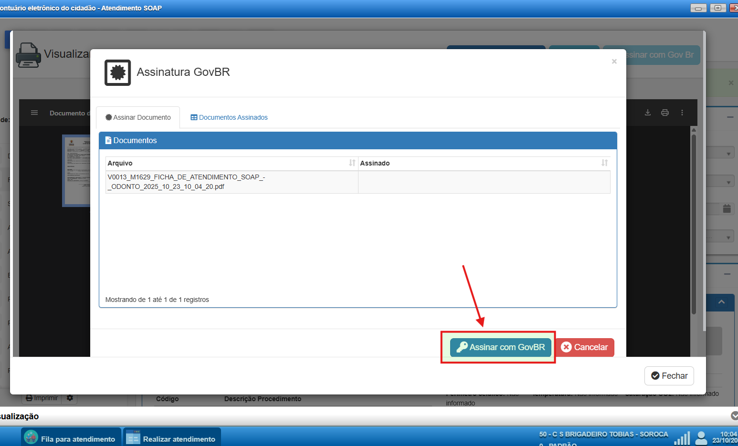Image resolution: width=738 pixels, height=446 pixels.
Task: Open PDF viewer more options menu
Action: coord(682,113)
